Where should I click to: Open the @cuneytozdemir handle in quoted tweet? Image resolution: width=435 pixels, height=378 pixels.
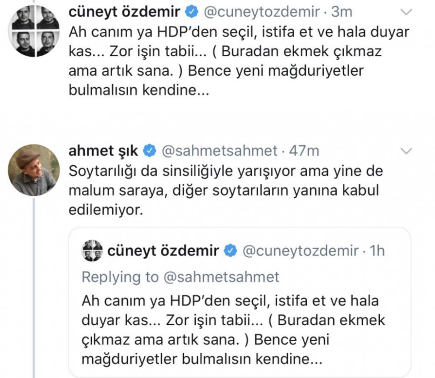[301, 251]
